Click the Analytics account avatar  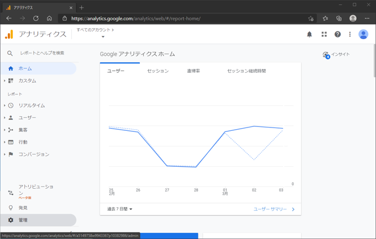[363, 34]
